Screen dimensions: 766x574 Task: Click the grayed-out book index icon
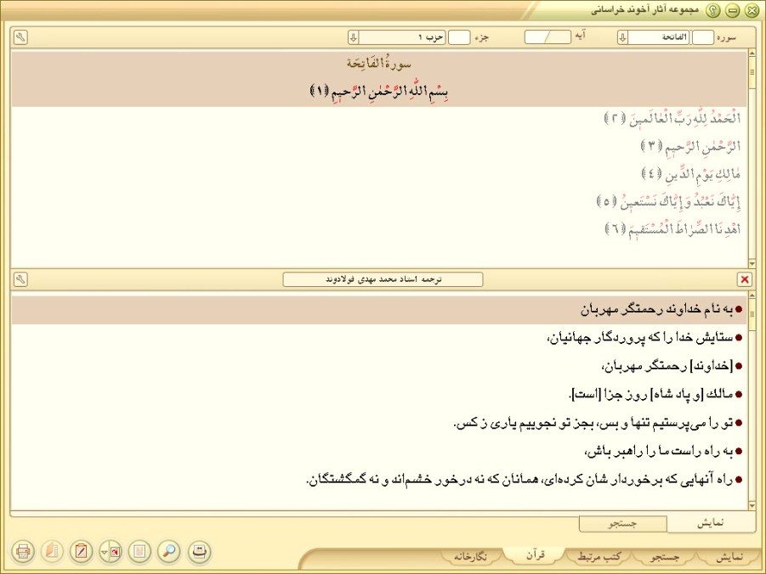coord(52,552)
